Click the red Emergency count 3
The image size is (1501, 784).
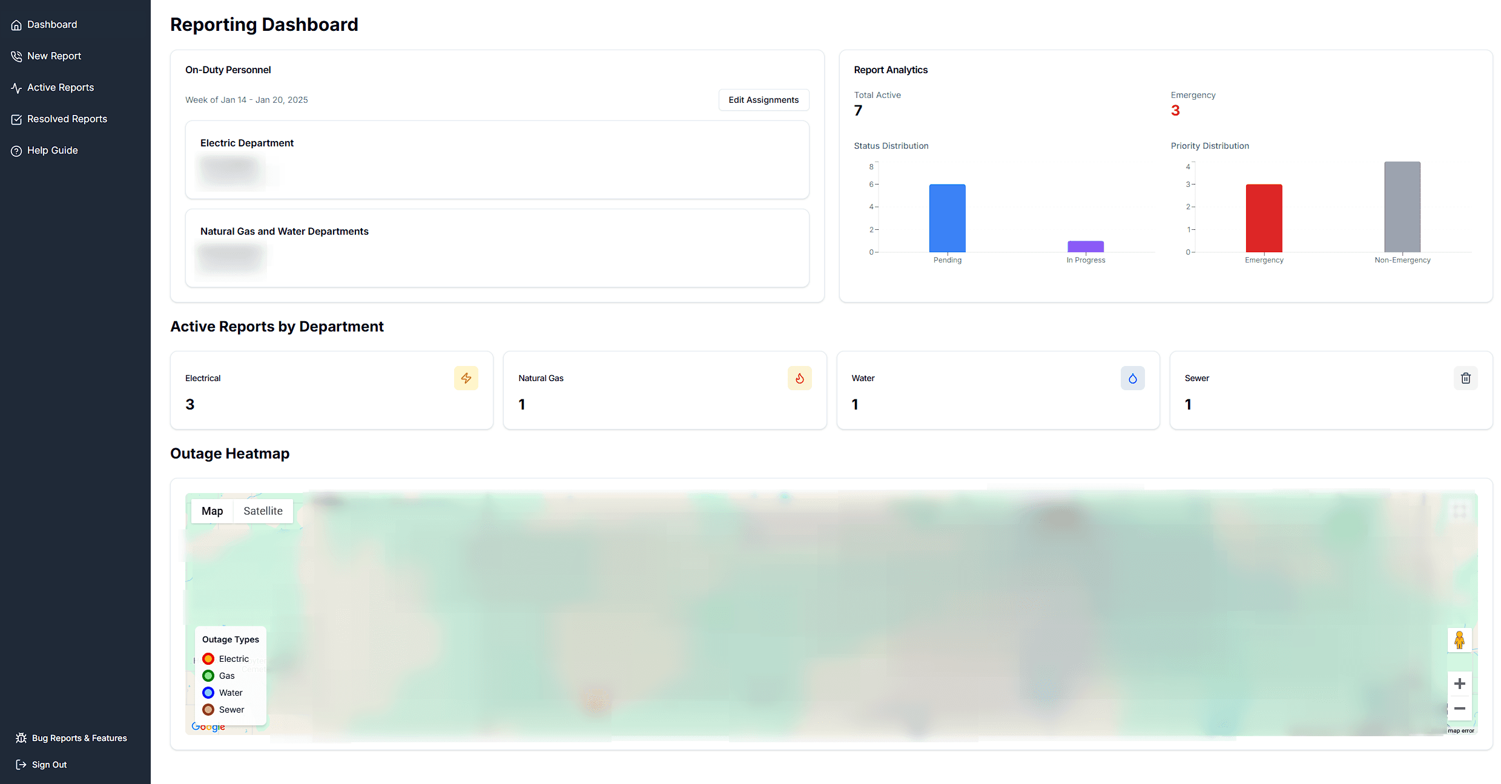(1175, 111)
